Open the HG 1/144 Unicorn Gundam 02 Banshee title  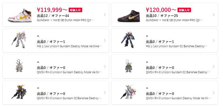tap(176, 46)
